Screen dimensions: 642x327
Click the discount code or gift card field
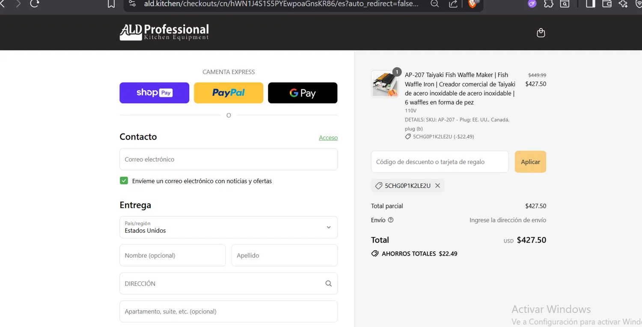click(440, 162)
